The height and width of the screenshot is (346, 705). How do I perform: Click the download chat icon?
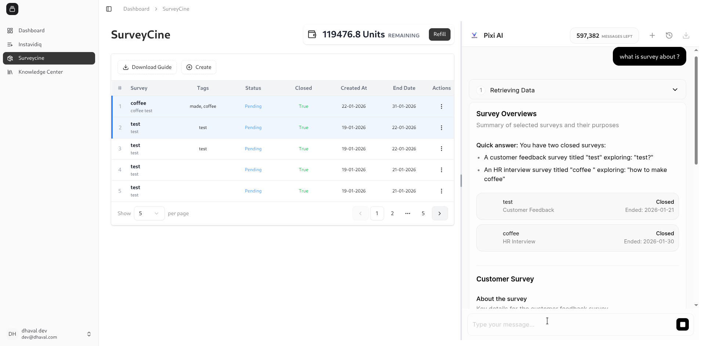pos(686,36)
